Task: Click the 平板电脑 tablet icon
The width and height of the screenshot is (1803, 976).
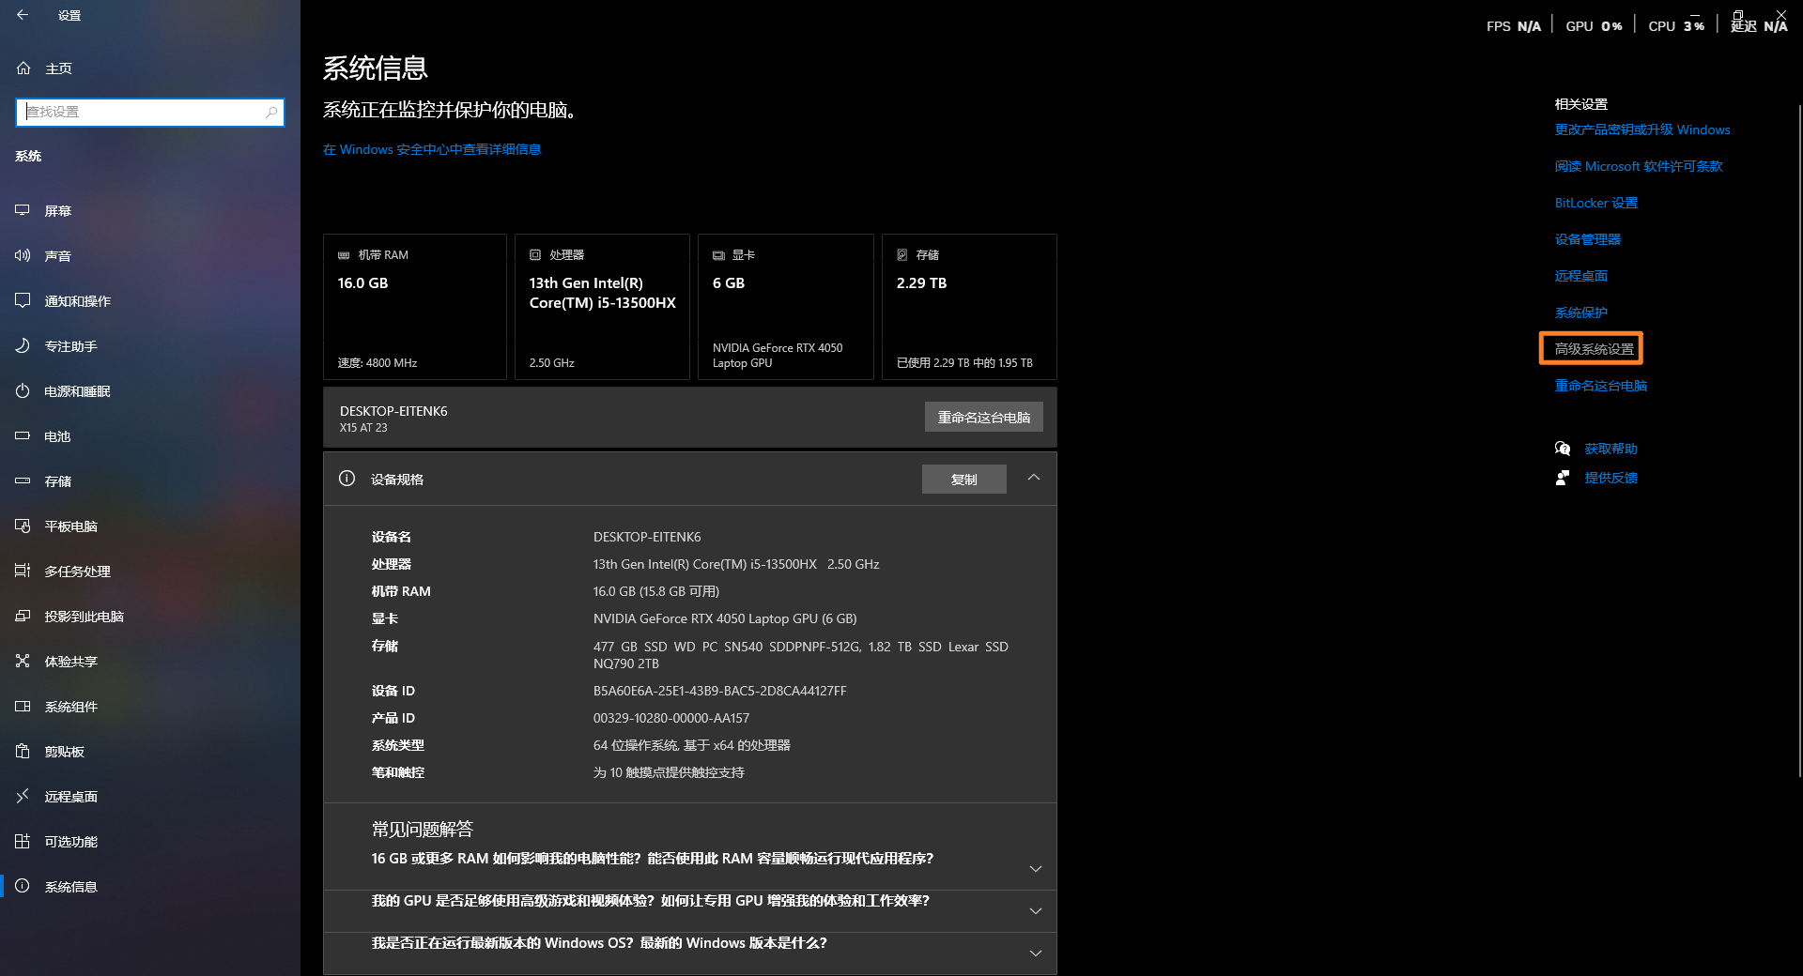Action: click(x=23, y=526)
